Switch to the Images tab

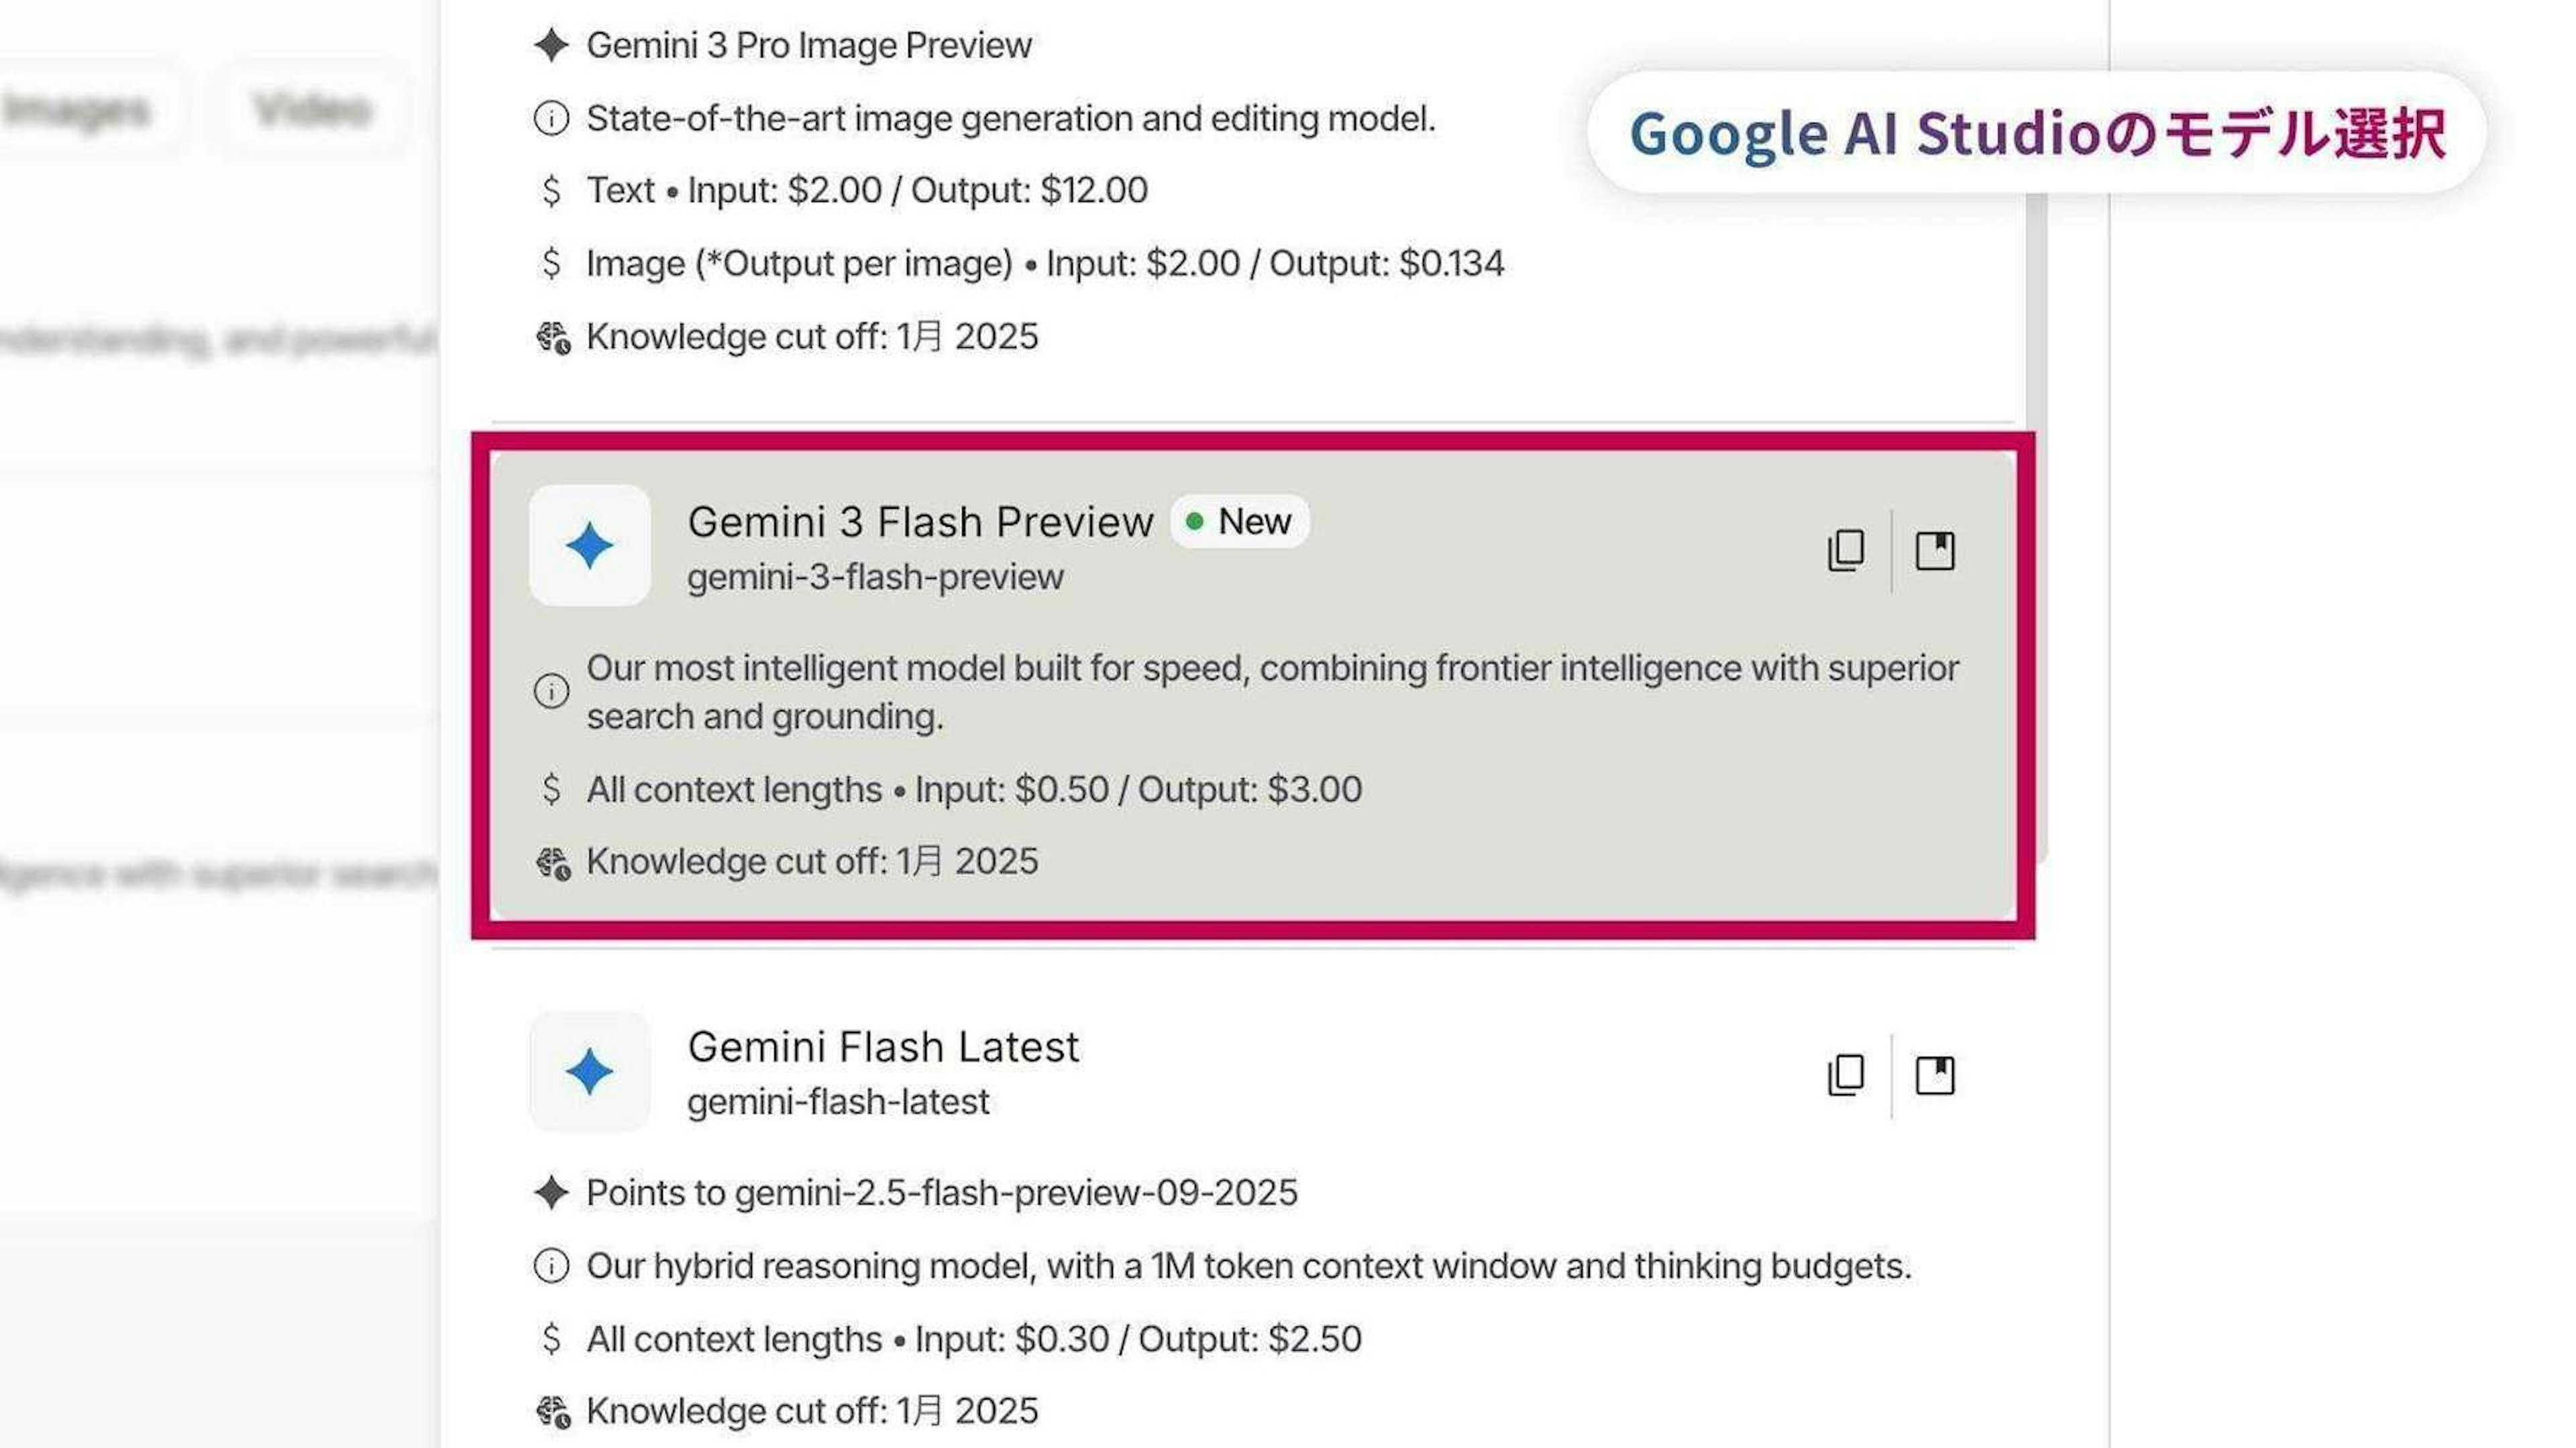click(x=78, y=110)
